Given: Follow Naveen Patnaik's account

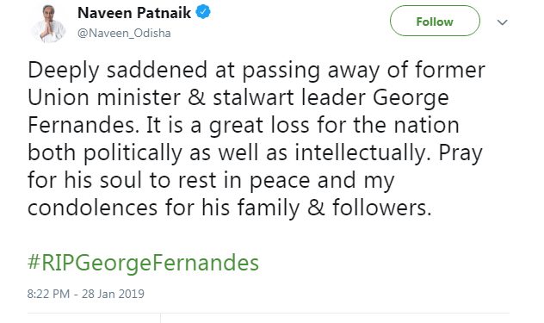Looking at the screenshot, I should [435, 21].
